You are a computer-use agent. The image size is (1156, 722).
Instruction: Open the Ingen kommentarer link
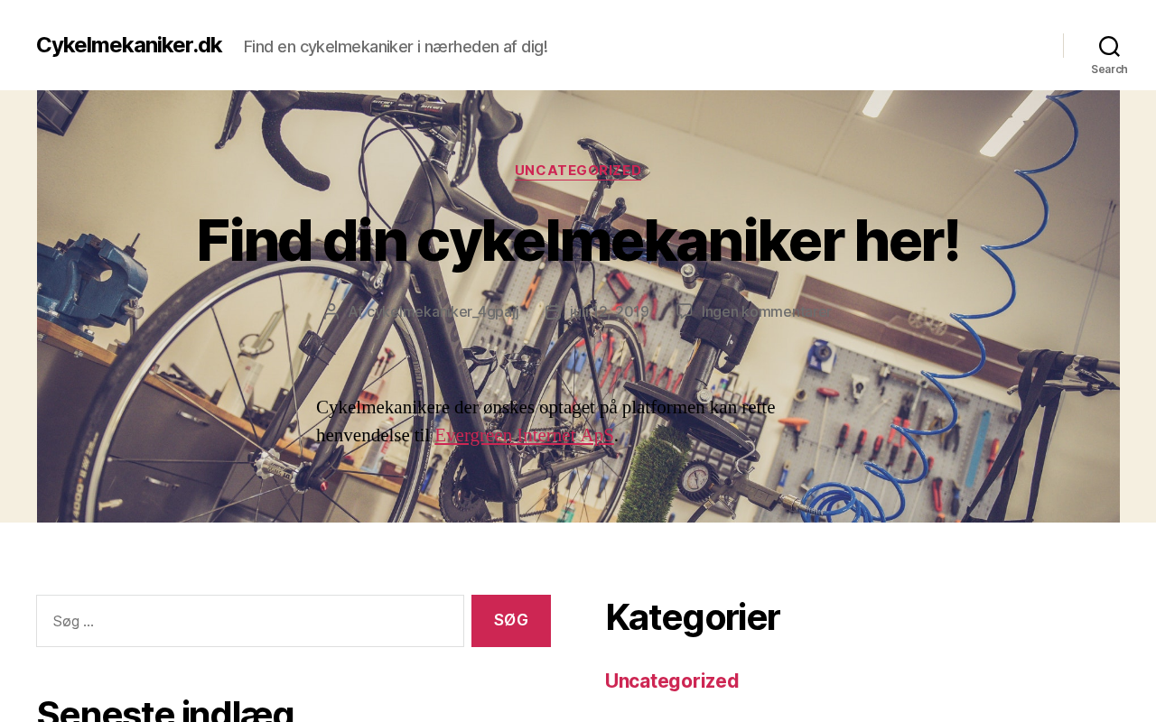[765, 311]
